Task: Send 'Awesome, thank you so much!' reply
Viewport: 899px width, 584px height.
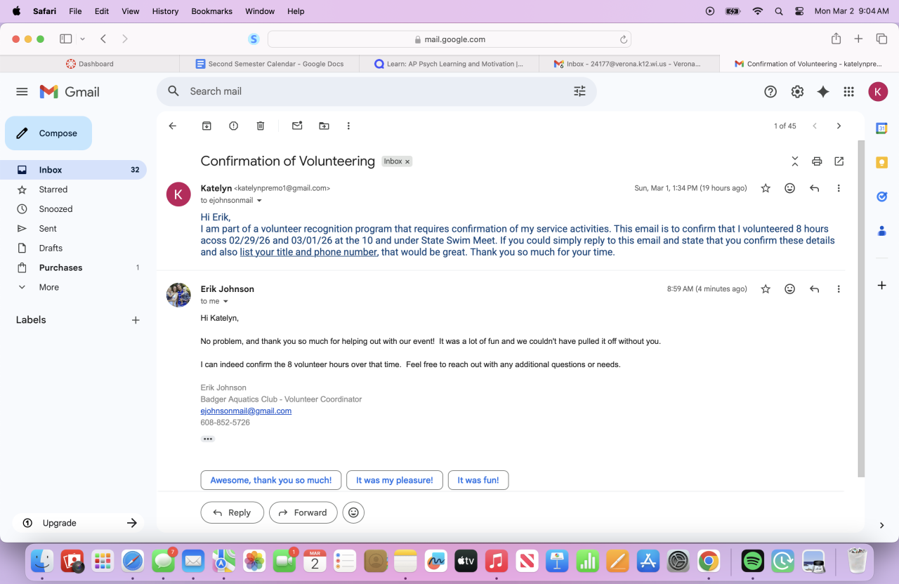Action: click(271, 480)
